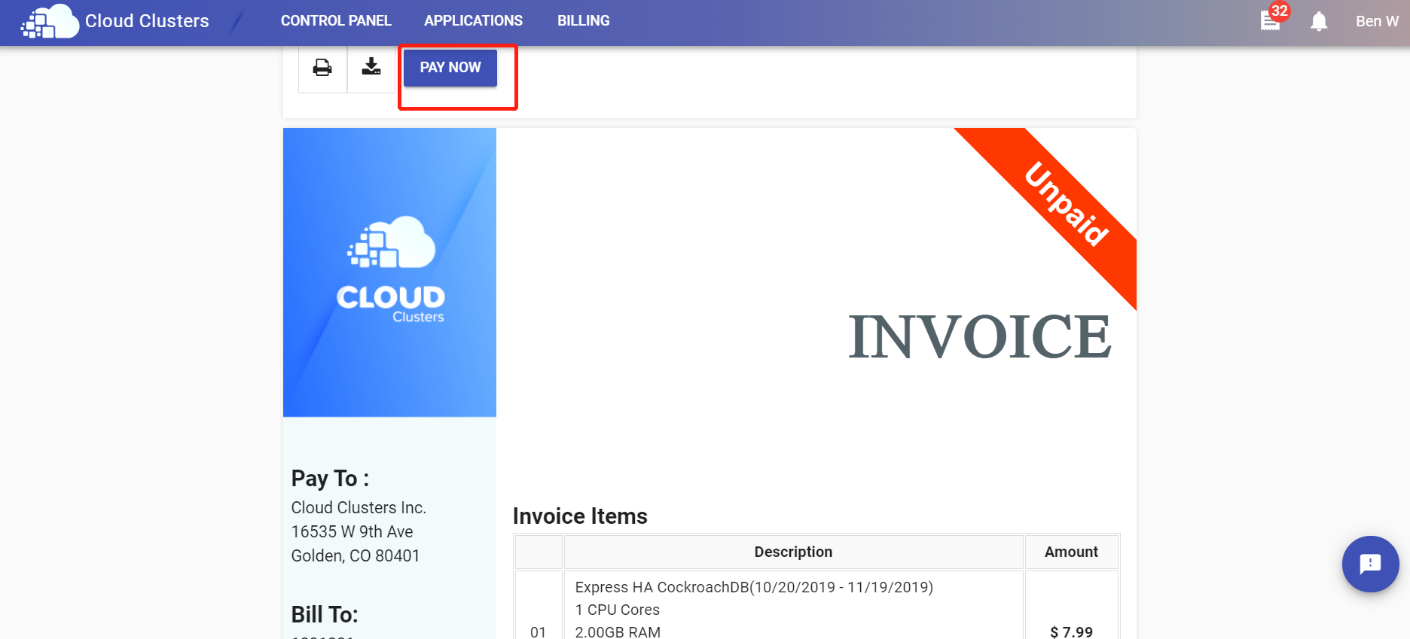Click the PAY NOW button
1410x639 pixels.
[x=450, y=68]
